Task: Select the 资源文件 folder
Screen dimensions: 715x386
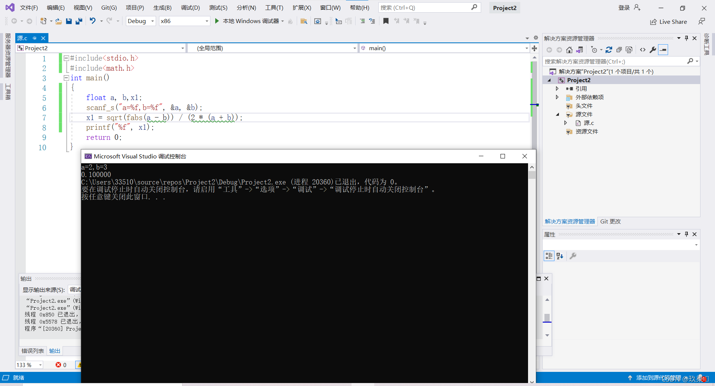Action: click(x=587, y=132)
